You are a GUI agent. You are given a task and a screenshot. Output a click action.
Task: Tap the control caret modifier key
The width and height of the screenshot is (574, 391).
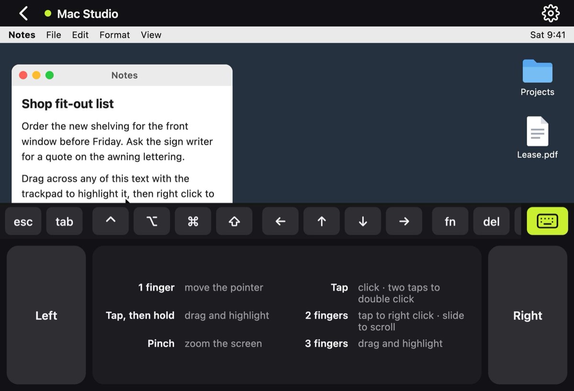[x=110, y=221]
